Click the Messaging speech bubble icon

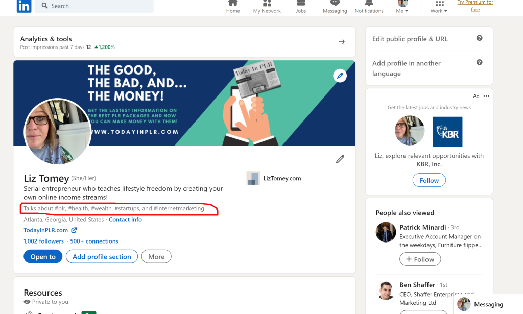(335, 3)
